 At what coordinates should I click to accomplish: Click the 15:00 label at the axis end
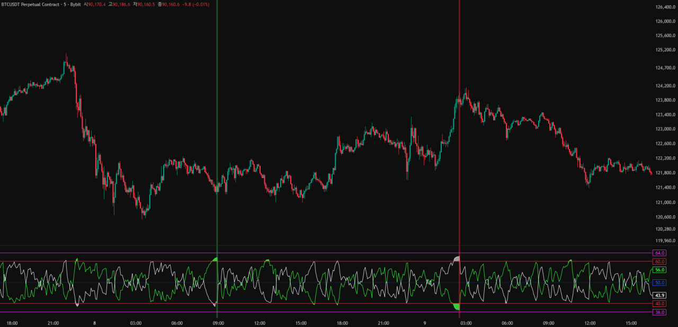[631, 323]
